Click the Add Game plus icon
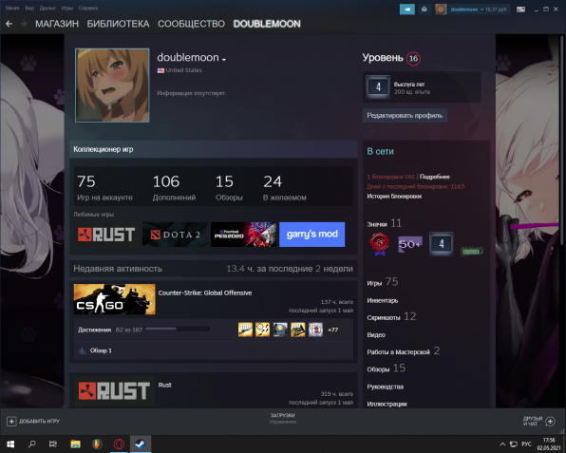 click(11, 422)
